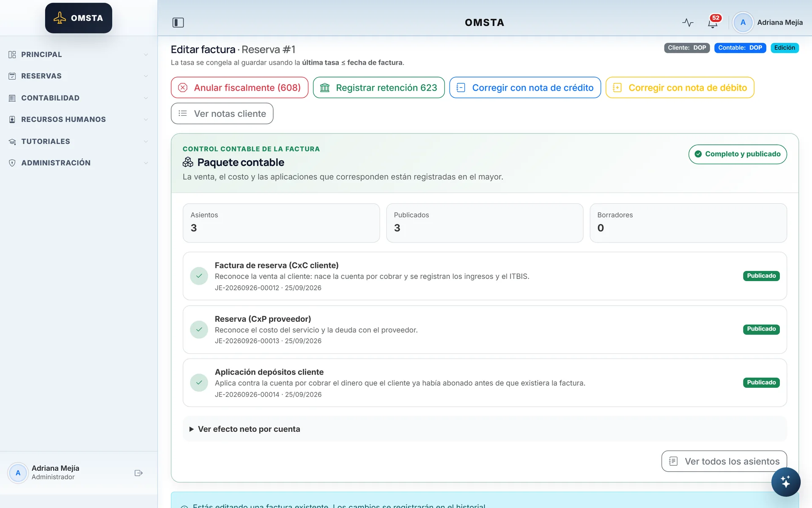
Task: Expand the CONTABILIDAD menu chevron
Action: (x=146, y=98)
